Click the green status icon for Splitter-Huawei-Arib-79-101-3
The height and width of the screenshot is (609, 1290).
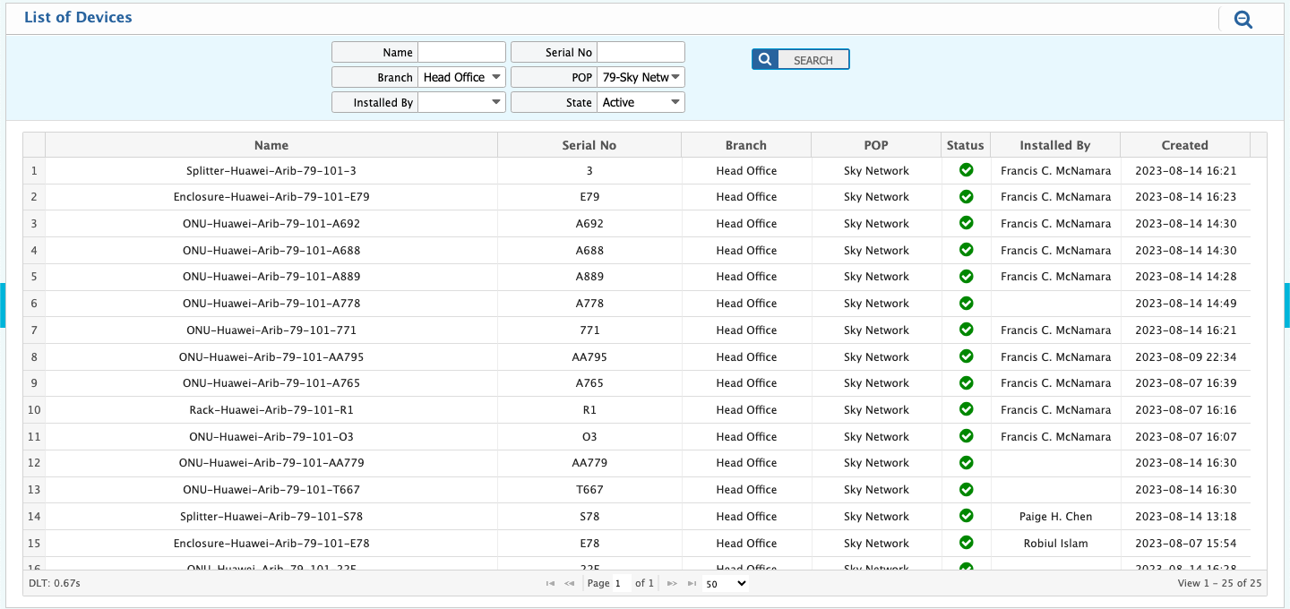(966, 170)
